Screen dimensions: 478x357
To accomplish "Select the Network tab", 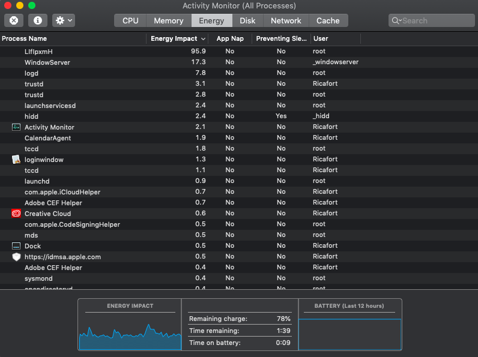I will (286, 20).
